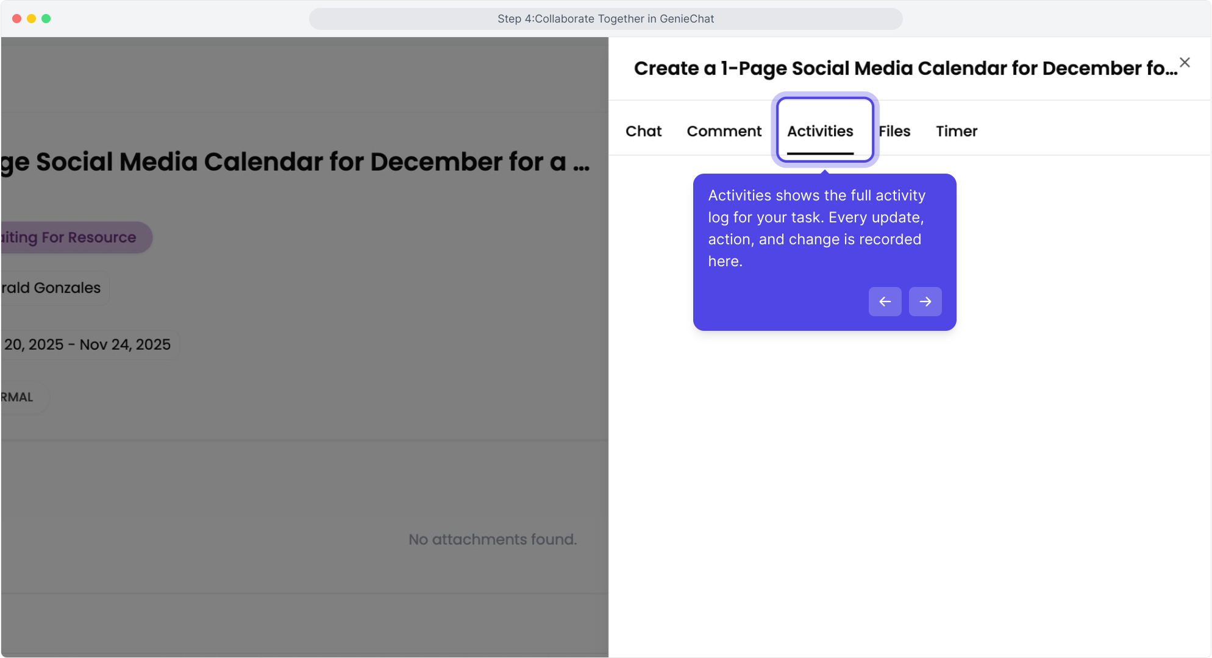Image resolution: width=1212 pixels, height=658 pixels.
Task: Switch to the Chat tab
Action: [643, 131]
